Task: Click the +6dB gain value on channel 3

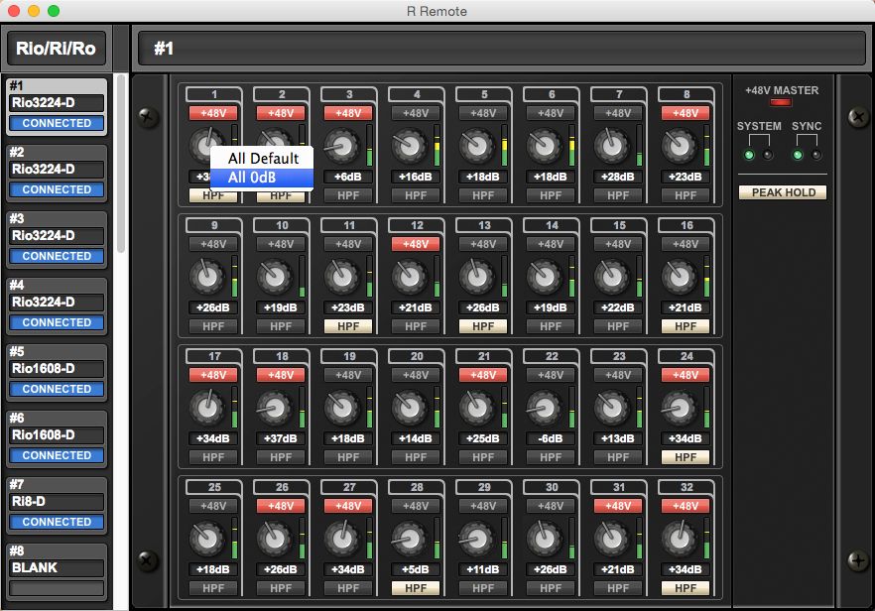Action: 348,177
